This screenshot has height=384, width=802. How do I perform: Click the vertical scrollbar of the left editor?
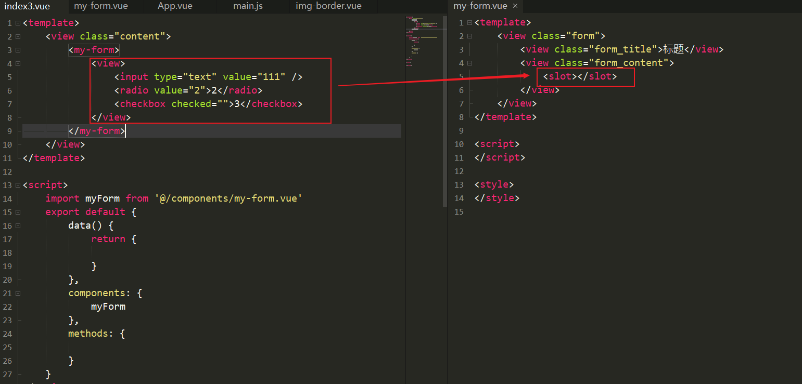tap(444, 111)
